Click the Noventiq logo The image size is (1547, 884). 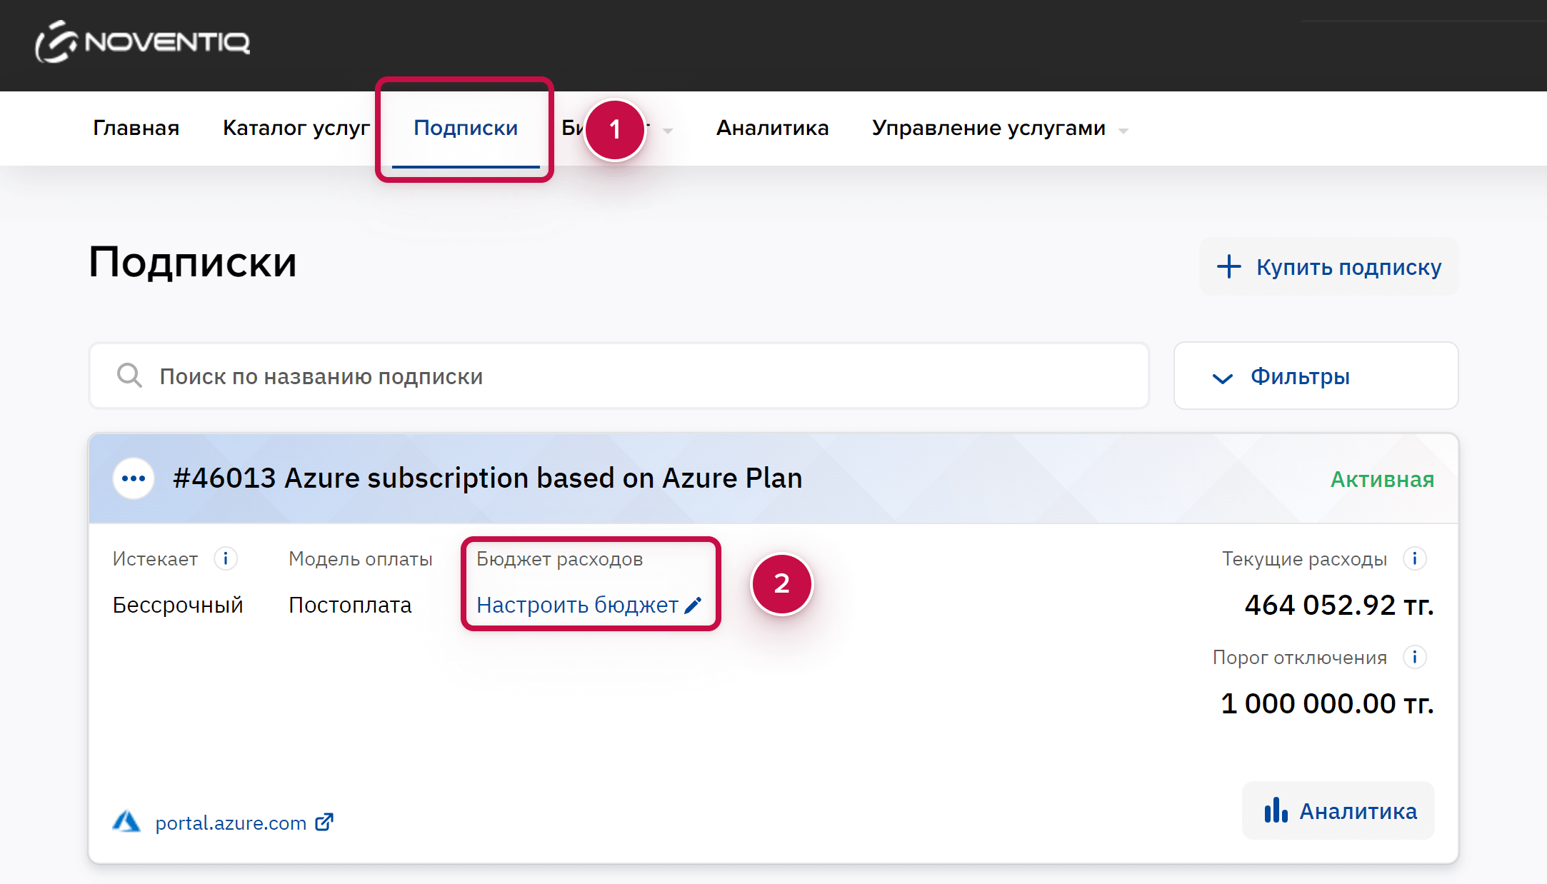pyautogui.click(x=143, y=41)
